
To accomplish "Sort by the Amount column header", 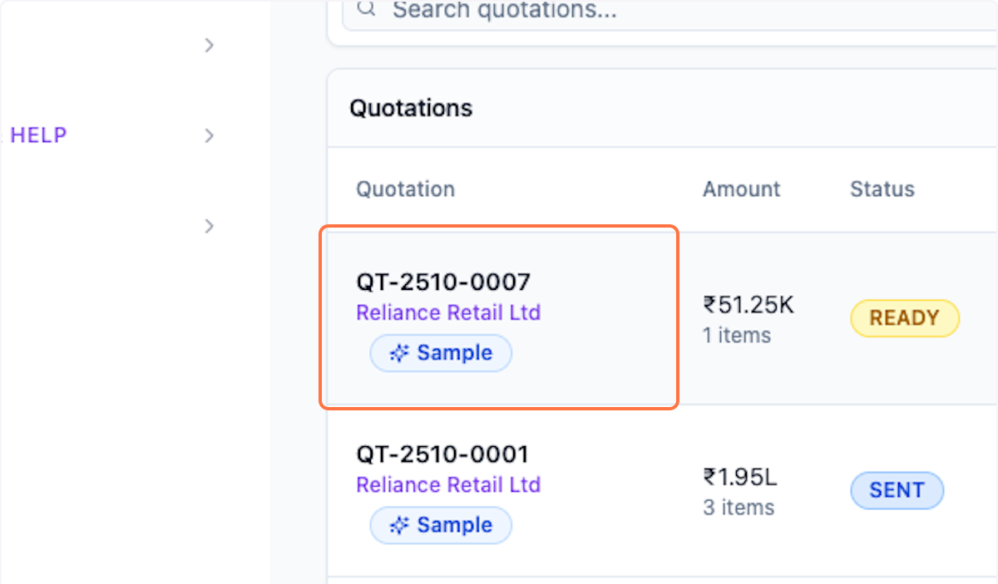I will [741, 189].
